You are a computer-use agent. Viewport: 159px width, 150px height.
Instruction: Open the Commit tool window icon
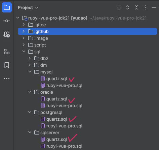(x=7, y=21)
